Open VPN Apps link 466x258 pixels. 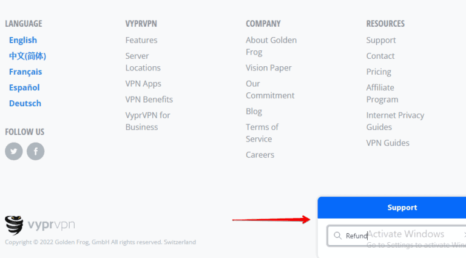pos(143,84)
